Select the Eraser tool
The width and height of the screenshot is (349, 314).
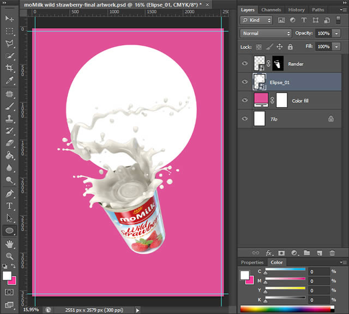pos(9,143)
